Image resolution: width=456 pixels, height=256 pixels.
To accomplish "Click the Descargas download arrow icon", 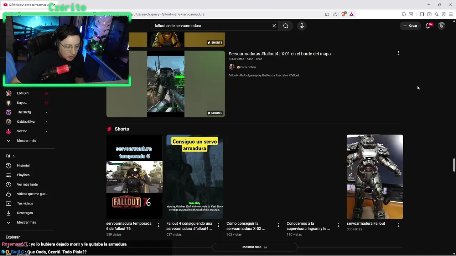I will 9,213.
